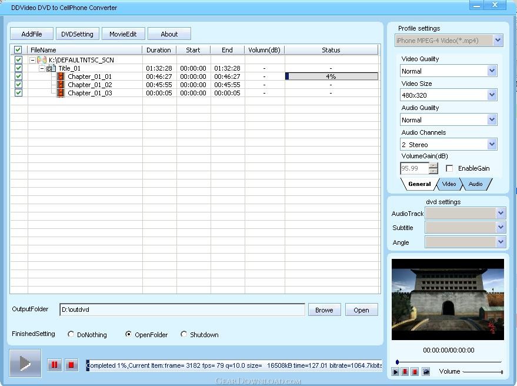Collapse the K:\DEFAULTNTSC_SCN tree node
The height and width of the screenshot is (386, 517).
click(32, 60)
